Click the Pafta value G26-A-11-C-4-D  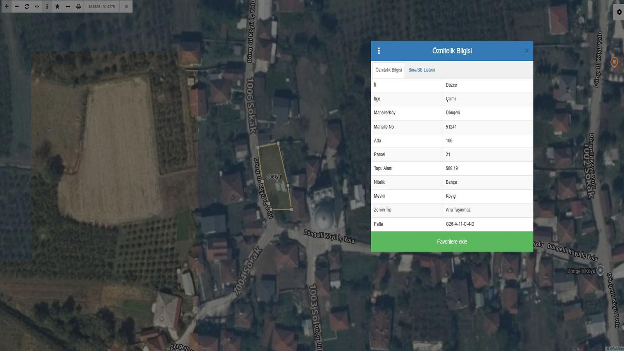(x=460, y=224)
